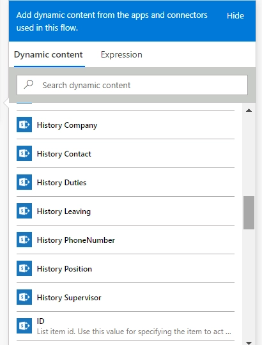Viewport: 262px width, 345px height.
Task: Add History PhoneNumber to the flow
Action: pyautogui.click(x=125, y=240)
